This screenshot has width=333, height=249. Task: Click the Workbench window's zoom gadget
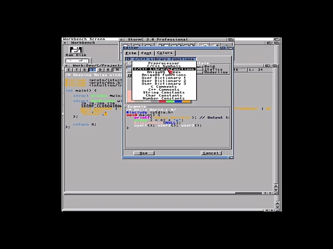pyautogui.click(x=269, y=43)
